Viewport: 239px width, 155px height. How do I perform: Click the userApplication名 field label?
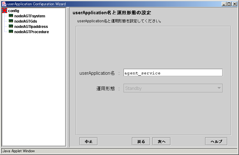tap(97, 73)
